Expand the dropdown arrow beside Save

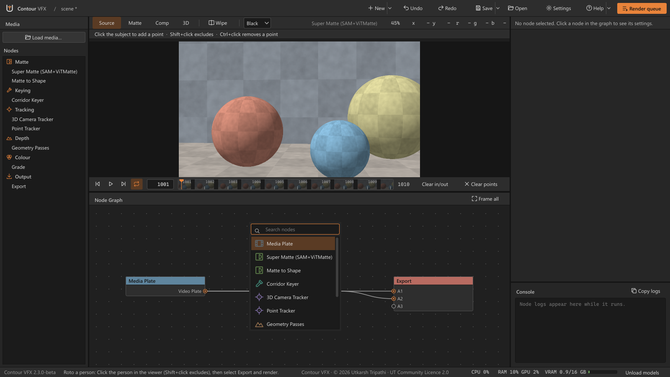click(x=498, y=8)
